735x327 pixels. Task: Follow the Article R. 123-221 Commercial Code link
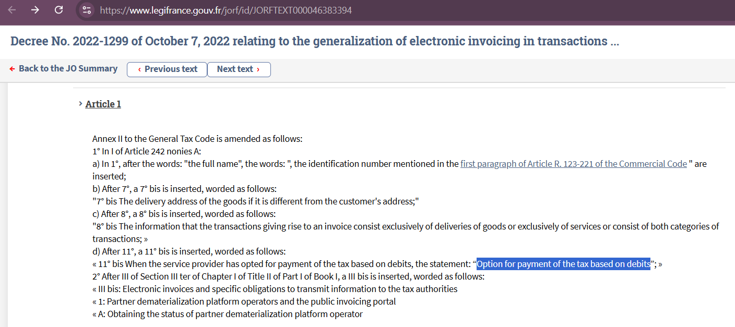(x=574, y=164)
